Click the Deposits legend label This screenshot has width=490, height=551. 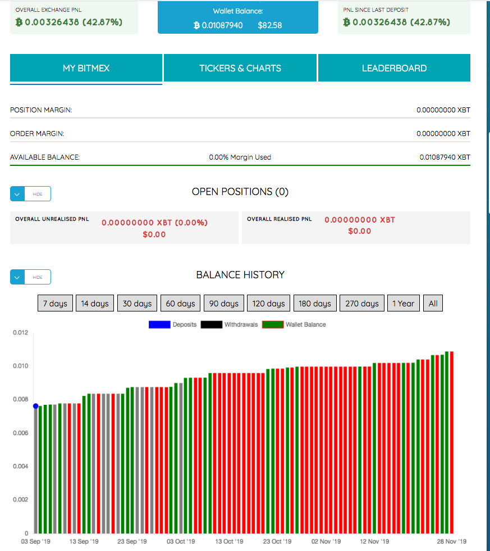185,325
